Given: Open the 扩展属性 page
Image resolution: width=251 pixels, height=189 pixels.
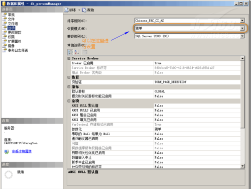Looking at the screenshot, I should pos(15,41).
